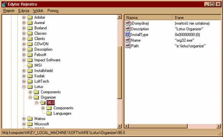Expand the Febsoft registry key

point(24,55)
